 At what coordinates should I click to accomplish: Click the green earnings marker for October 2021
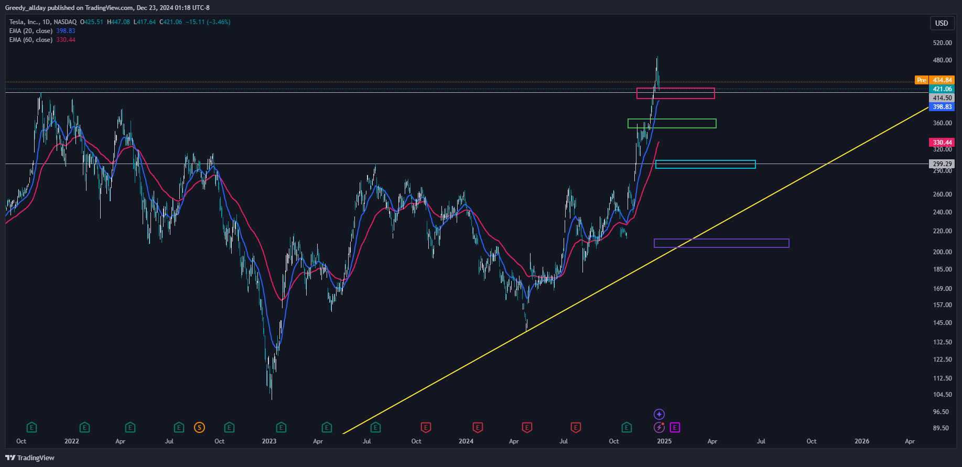click(x=31, y=428)
